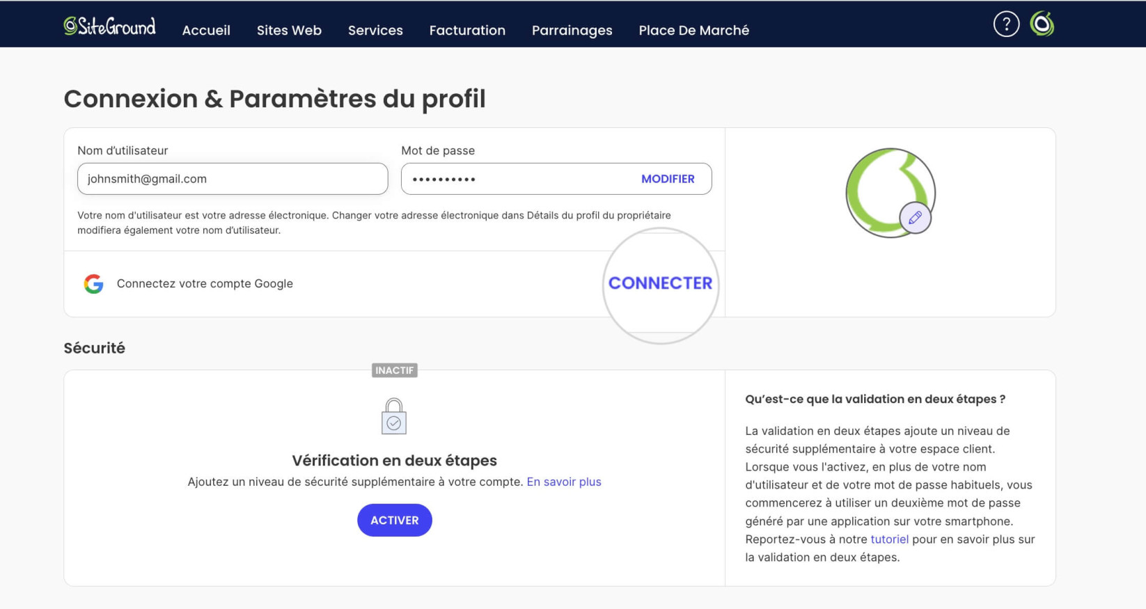Click the pencil edit avatar icon
Viewport: 1146px width, 609px height.
tap(915, 218)
